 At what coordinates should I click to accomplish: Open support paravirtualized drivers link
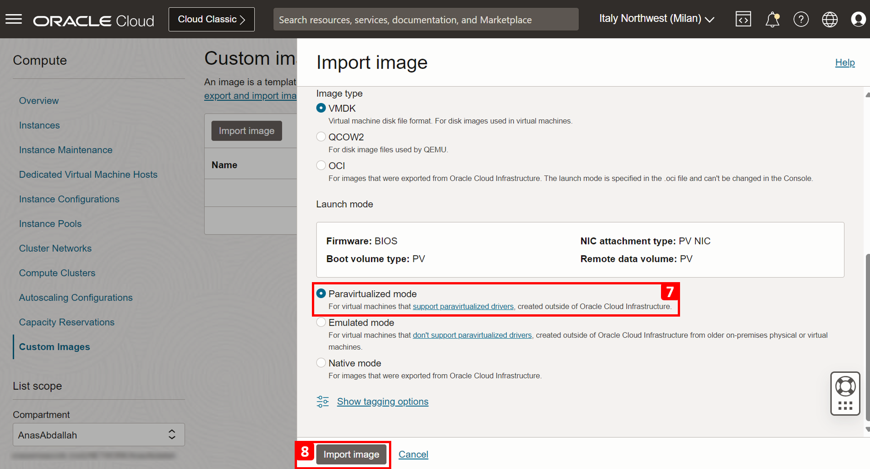(x=463, y=307)
